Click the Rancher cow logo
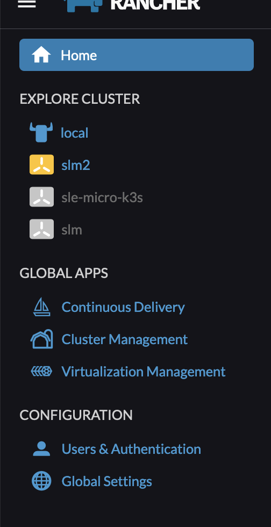 83,6
